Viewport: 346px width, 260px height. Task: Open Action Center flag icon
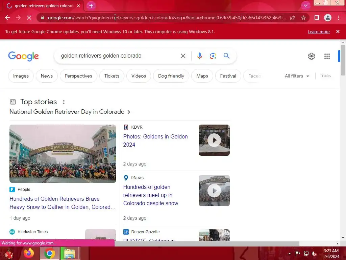298,253
